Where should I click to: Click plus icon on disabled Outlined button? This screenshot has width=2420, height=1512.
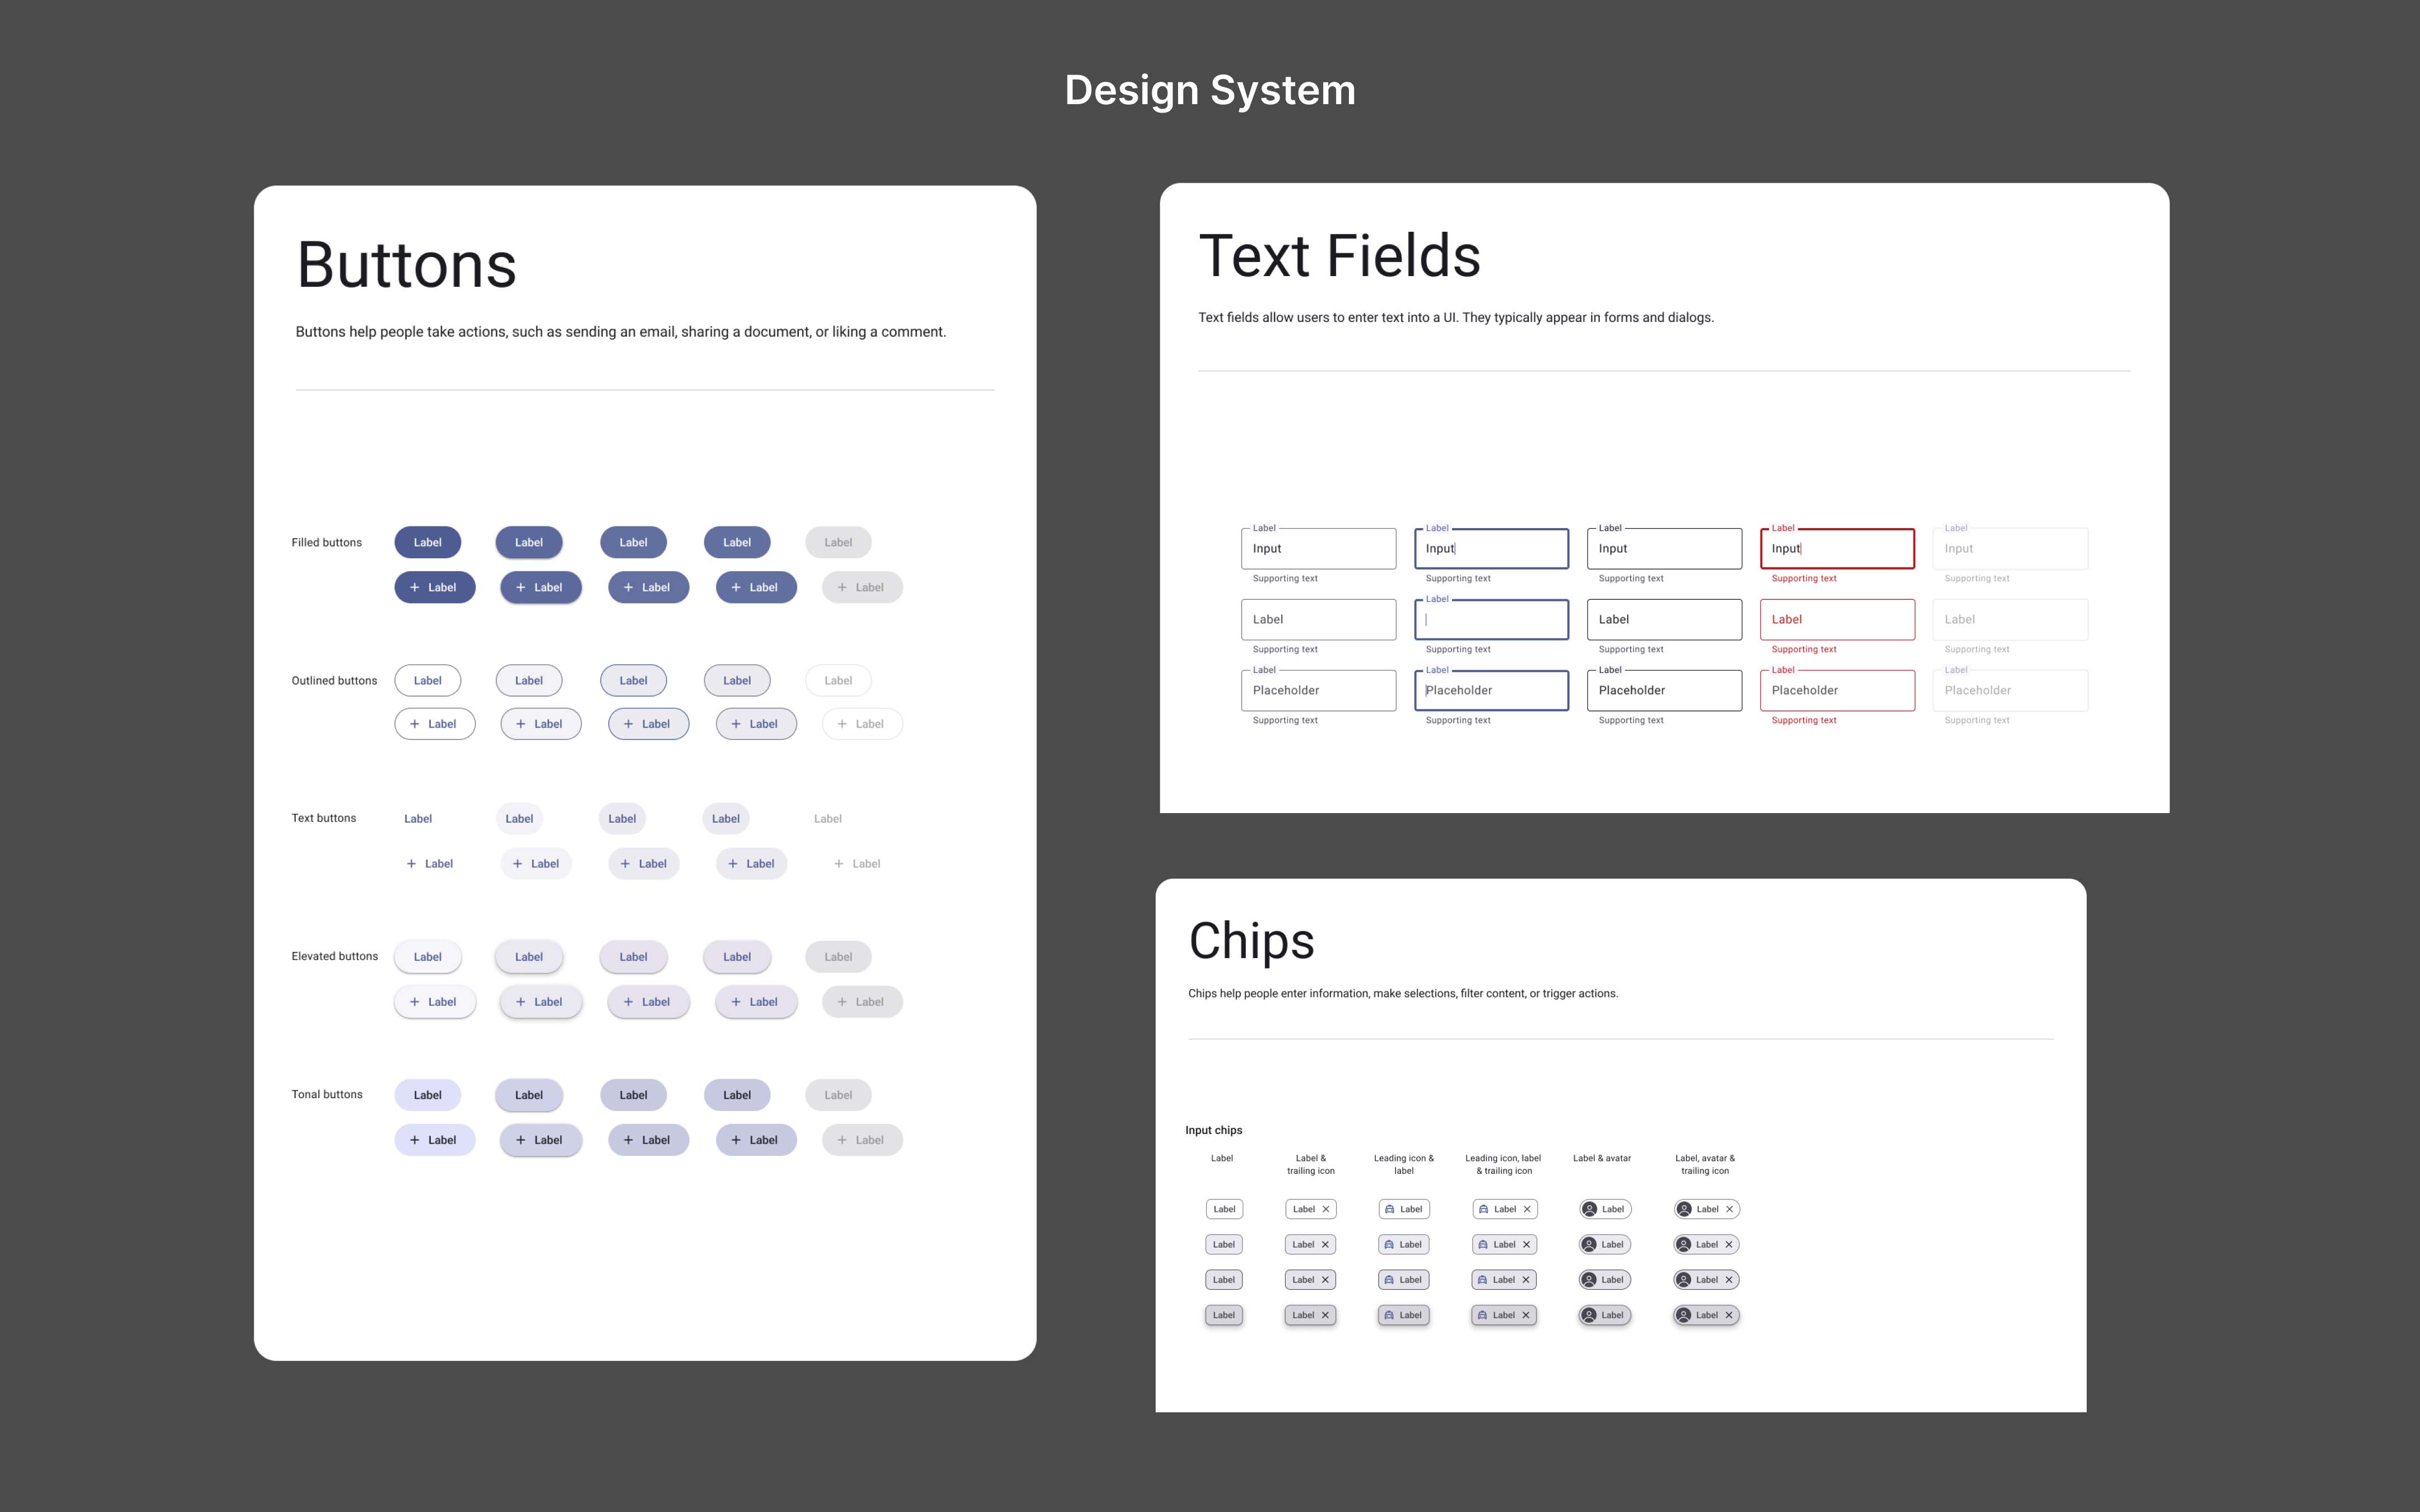(842, 724)
